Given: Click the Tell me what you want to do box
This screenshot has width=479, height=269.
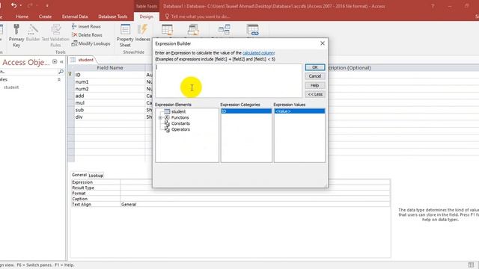Looking at the screenshot, I should [198, 16].
